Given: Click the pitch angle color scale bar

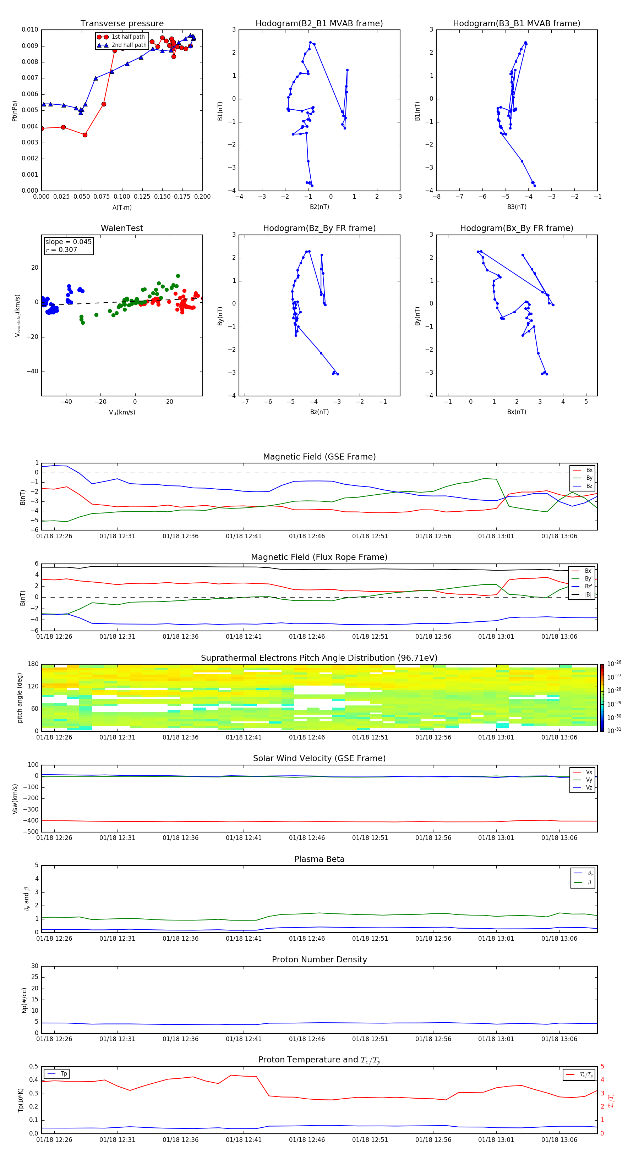Looking at the screenshot, I should pos(602,698).
